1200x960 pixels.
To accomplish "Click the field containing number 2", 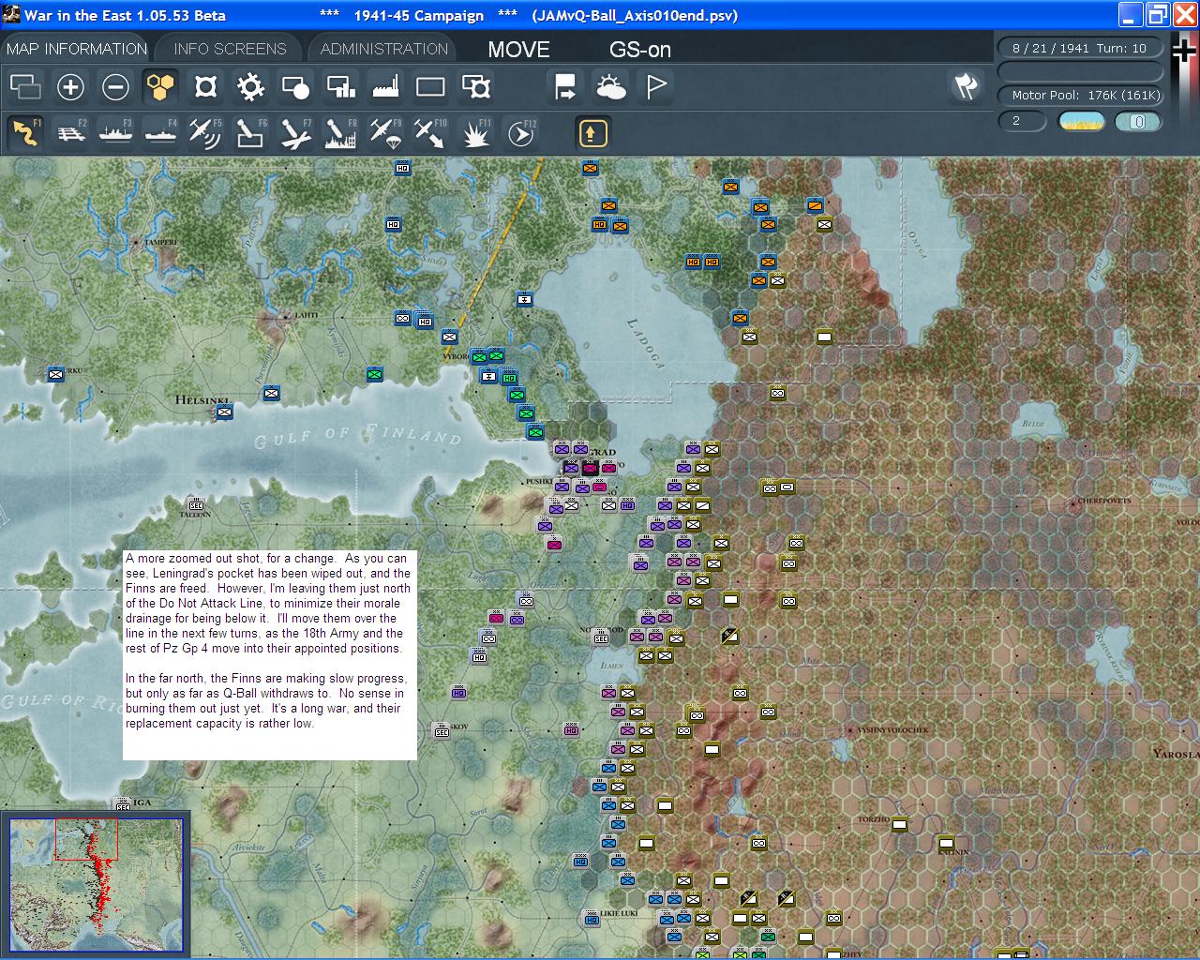I will point(1023,121).
